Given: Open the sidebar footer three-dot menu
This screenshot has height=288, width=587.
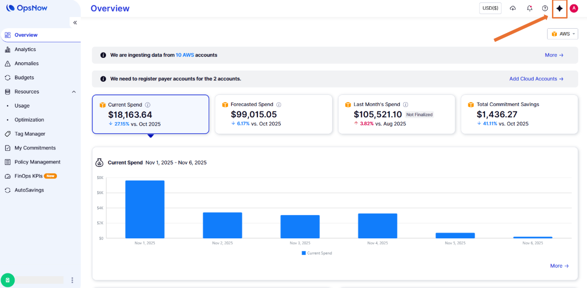Looking at the screenshot, I should click(72, 280).
